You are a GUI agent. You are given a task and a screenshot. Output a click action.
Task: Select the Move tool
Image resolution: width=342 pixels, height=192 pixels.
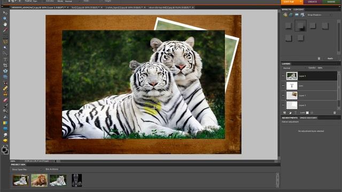[x=5, y=13]
